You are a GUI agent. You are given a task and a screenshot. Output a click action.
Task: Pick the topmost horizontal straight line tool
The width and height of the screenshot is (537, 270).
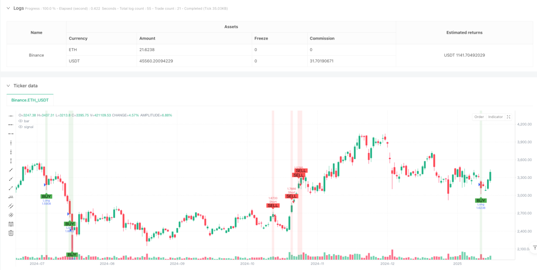pos(11,115)
